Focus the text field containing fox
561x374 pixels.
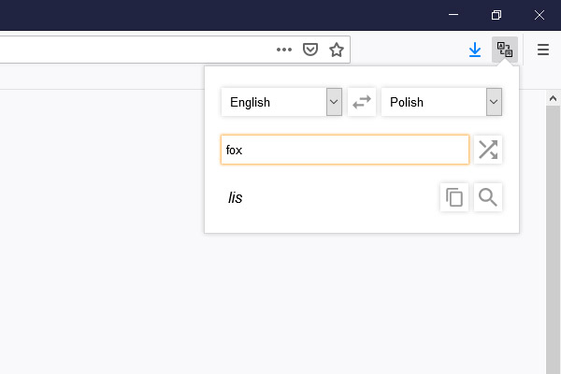coord(345,150)
